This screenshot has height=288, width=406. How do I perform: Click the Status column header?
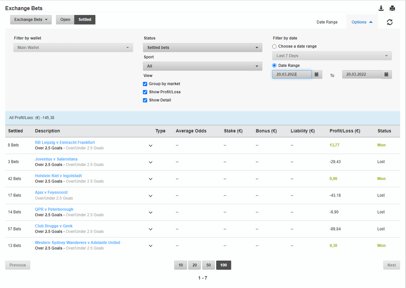pyautogui.click(x=384, y=131)
